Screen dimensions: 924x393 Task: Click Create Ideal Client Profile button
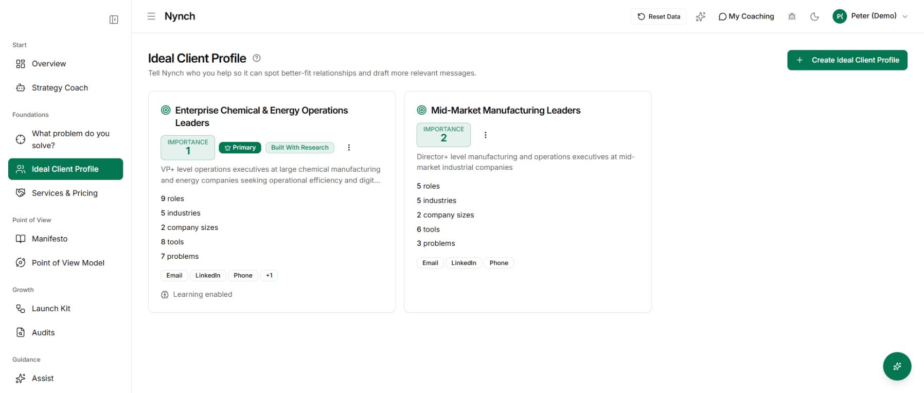click(x=847, y=60)
